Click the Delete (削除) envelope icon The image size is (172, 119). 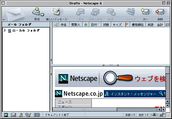click(x=160, y=12)
